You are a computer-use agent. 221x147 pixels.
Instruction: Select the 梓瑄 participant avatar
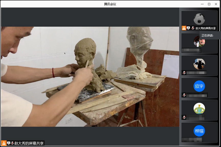pos(199,131)
